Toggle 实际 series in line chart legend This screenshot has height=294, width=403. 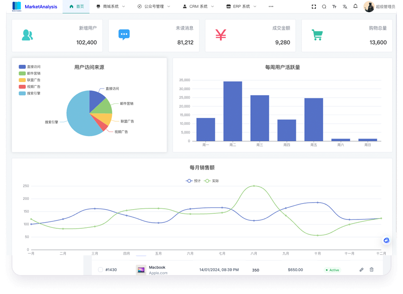[211, 181]
